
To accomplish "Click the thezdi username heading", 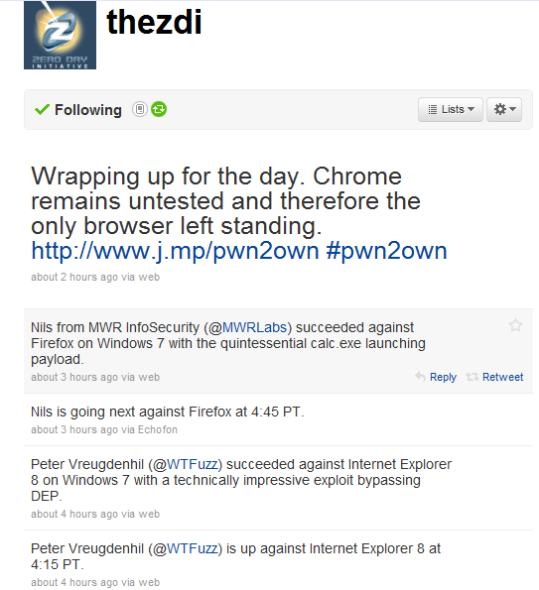I will click(x=154, y=22).
